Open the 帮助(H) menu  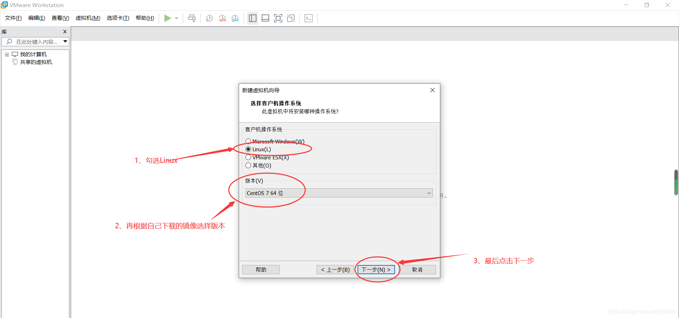145,18
